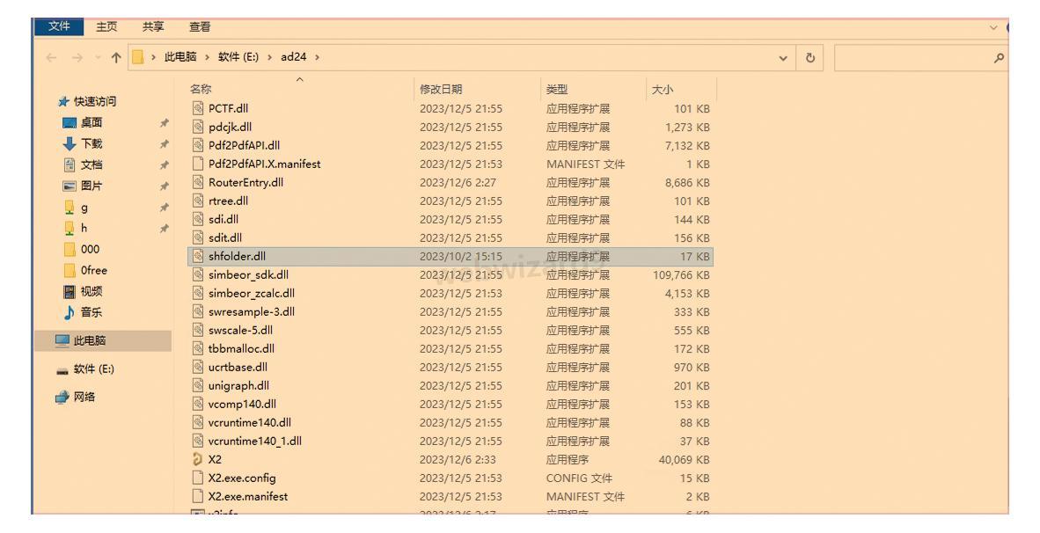The image size is (1040, 533).
Task: Click the shfolder.dll file icon
Action: [198, 256]
